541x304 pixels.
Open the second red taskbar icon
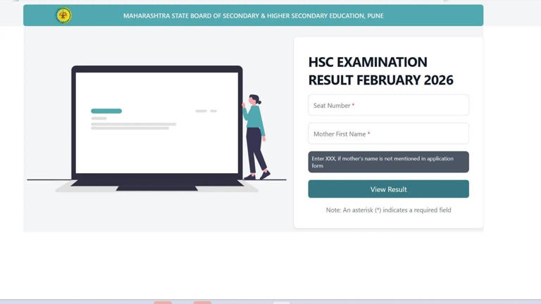[x=202, y=303]
